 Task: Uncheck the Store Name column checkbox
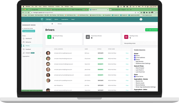[x=135, y=77]
